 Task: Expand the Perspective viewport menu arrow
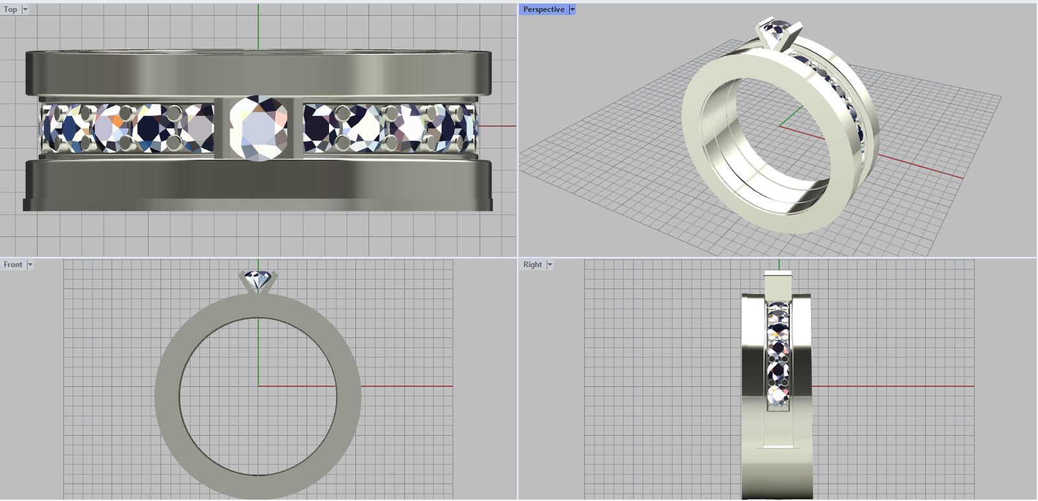pos(572,10)
